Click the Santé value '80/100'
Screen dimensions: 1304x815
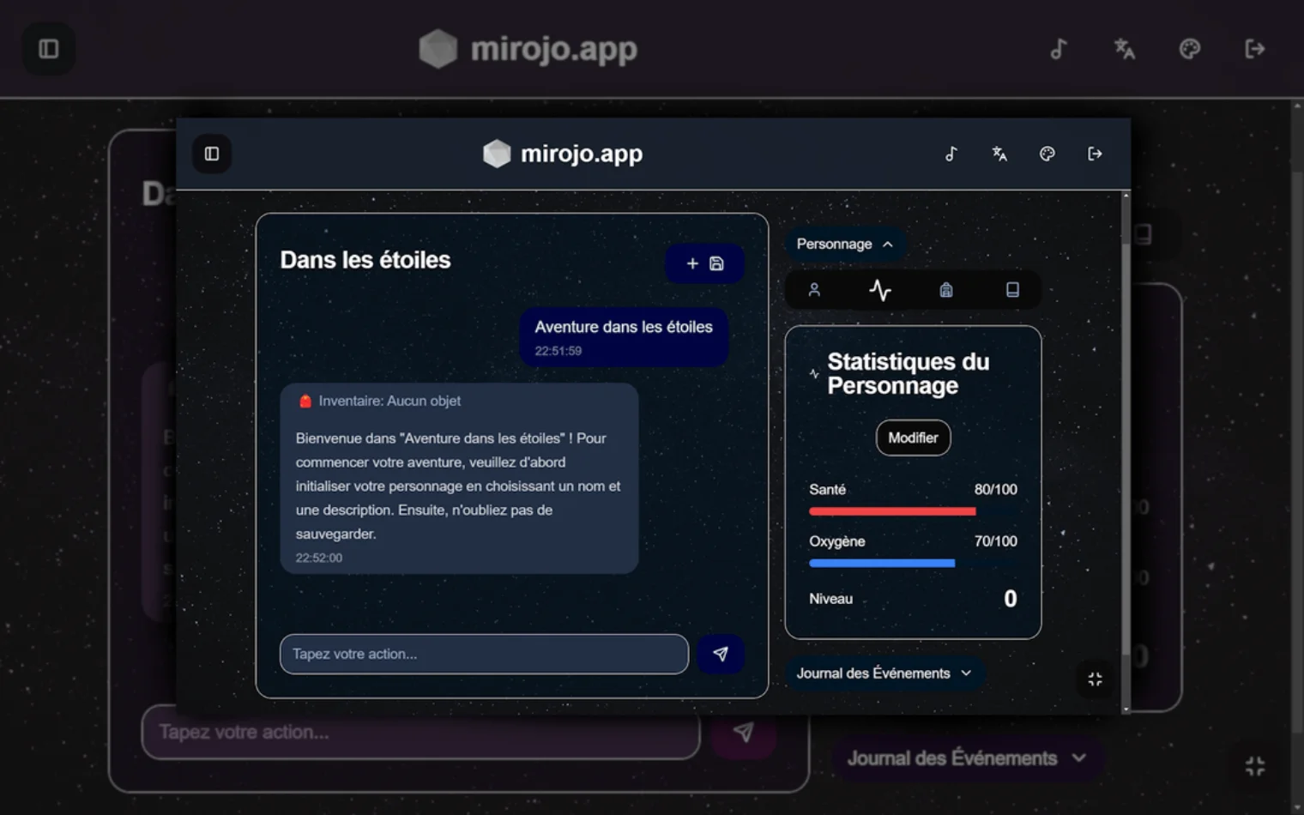pyautogui.click(x=995, y=489)
